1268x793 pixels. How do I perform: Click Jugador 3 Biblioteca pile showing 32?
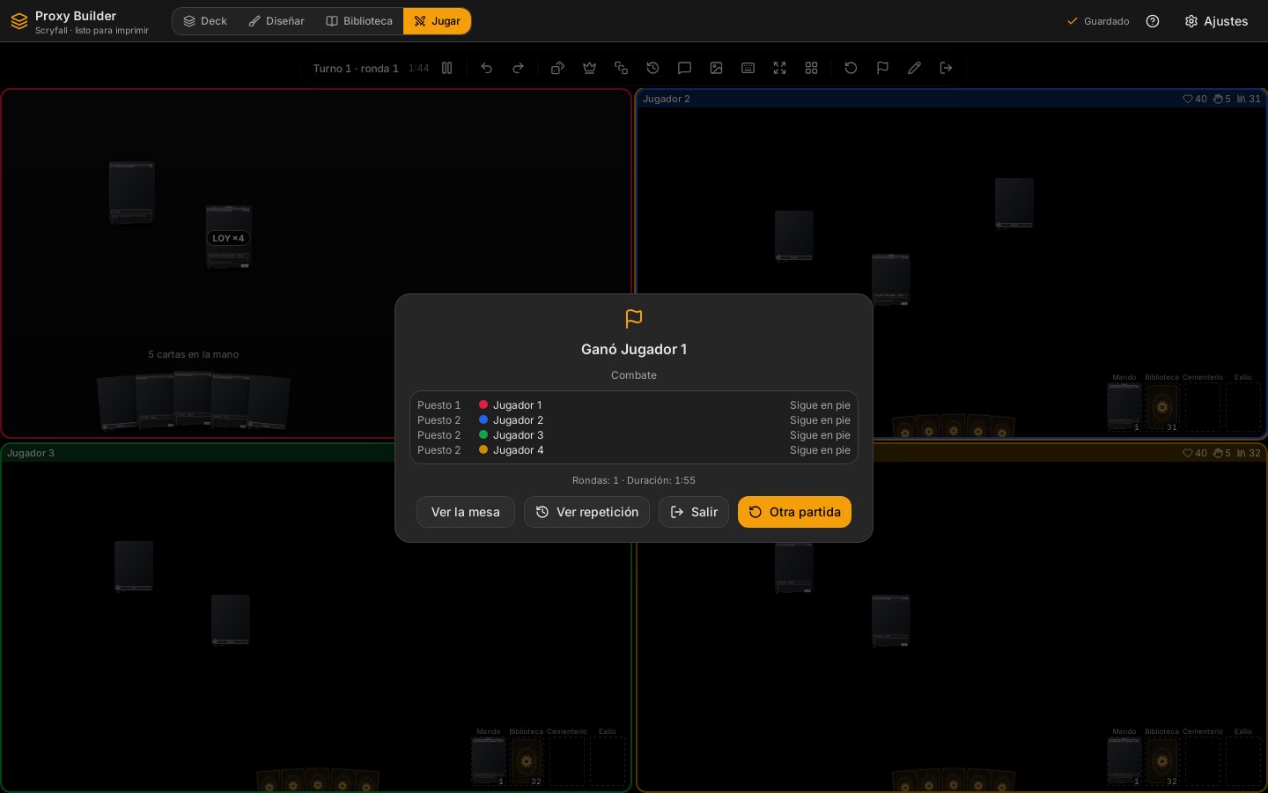tap(527, 761)
